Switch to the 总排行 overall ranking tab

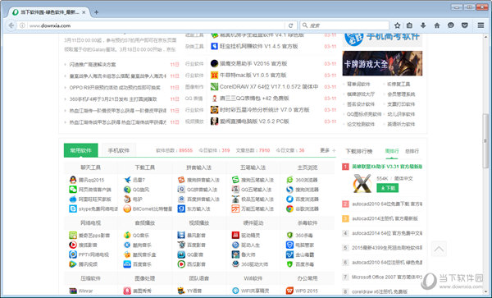point(412,151)
